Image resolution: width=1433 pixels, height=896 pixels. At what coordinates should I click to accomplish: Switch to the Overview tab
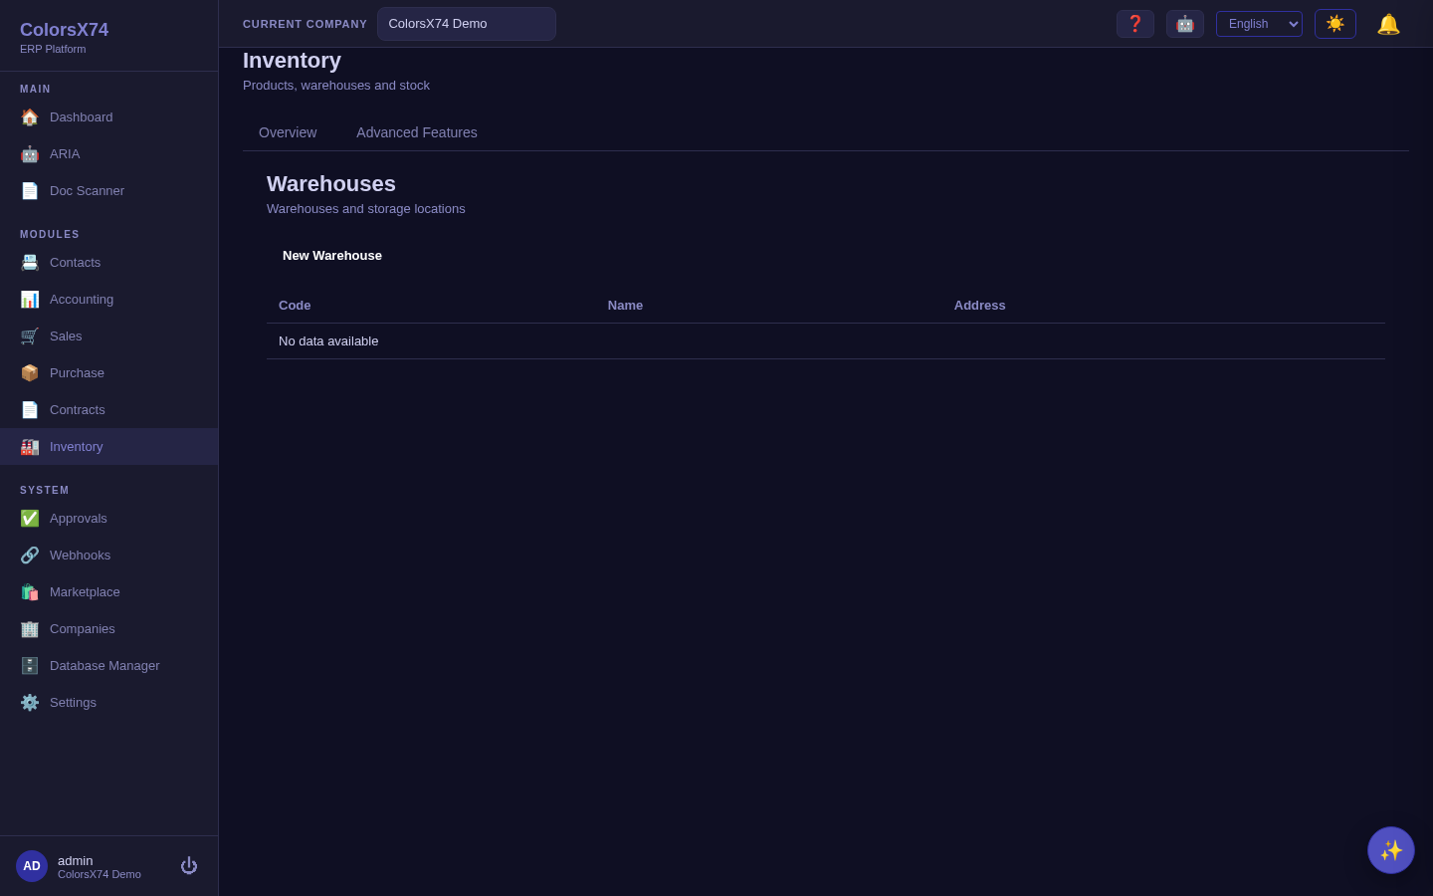tap(288, 132)
